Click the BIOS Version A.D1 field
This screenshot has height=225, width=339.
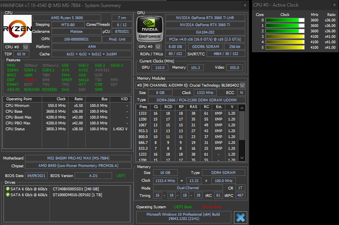93,175
